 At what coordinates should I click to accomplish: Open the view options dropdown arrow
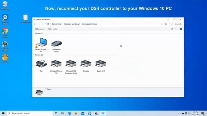point(175,29)
